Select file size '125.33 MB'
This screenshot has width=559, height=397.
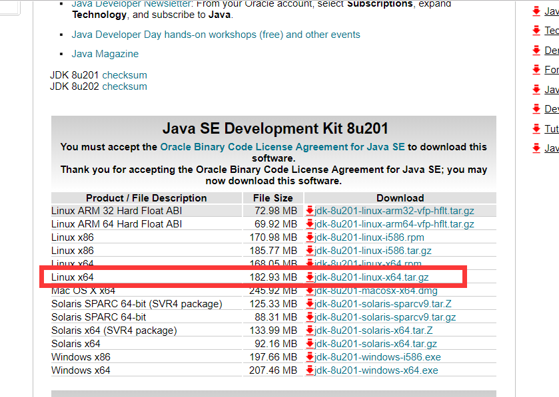point(273,304)
